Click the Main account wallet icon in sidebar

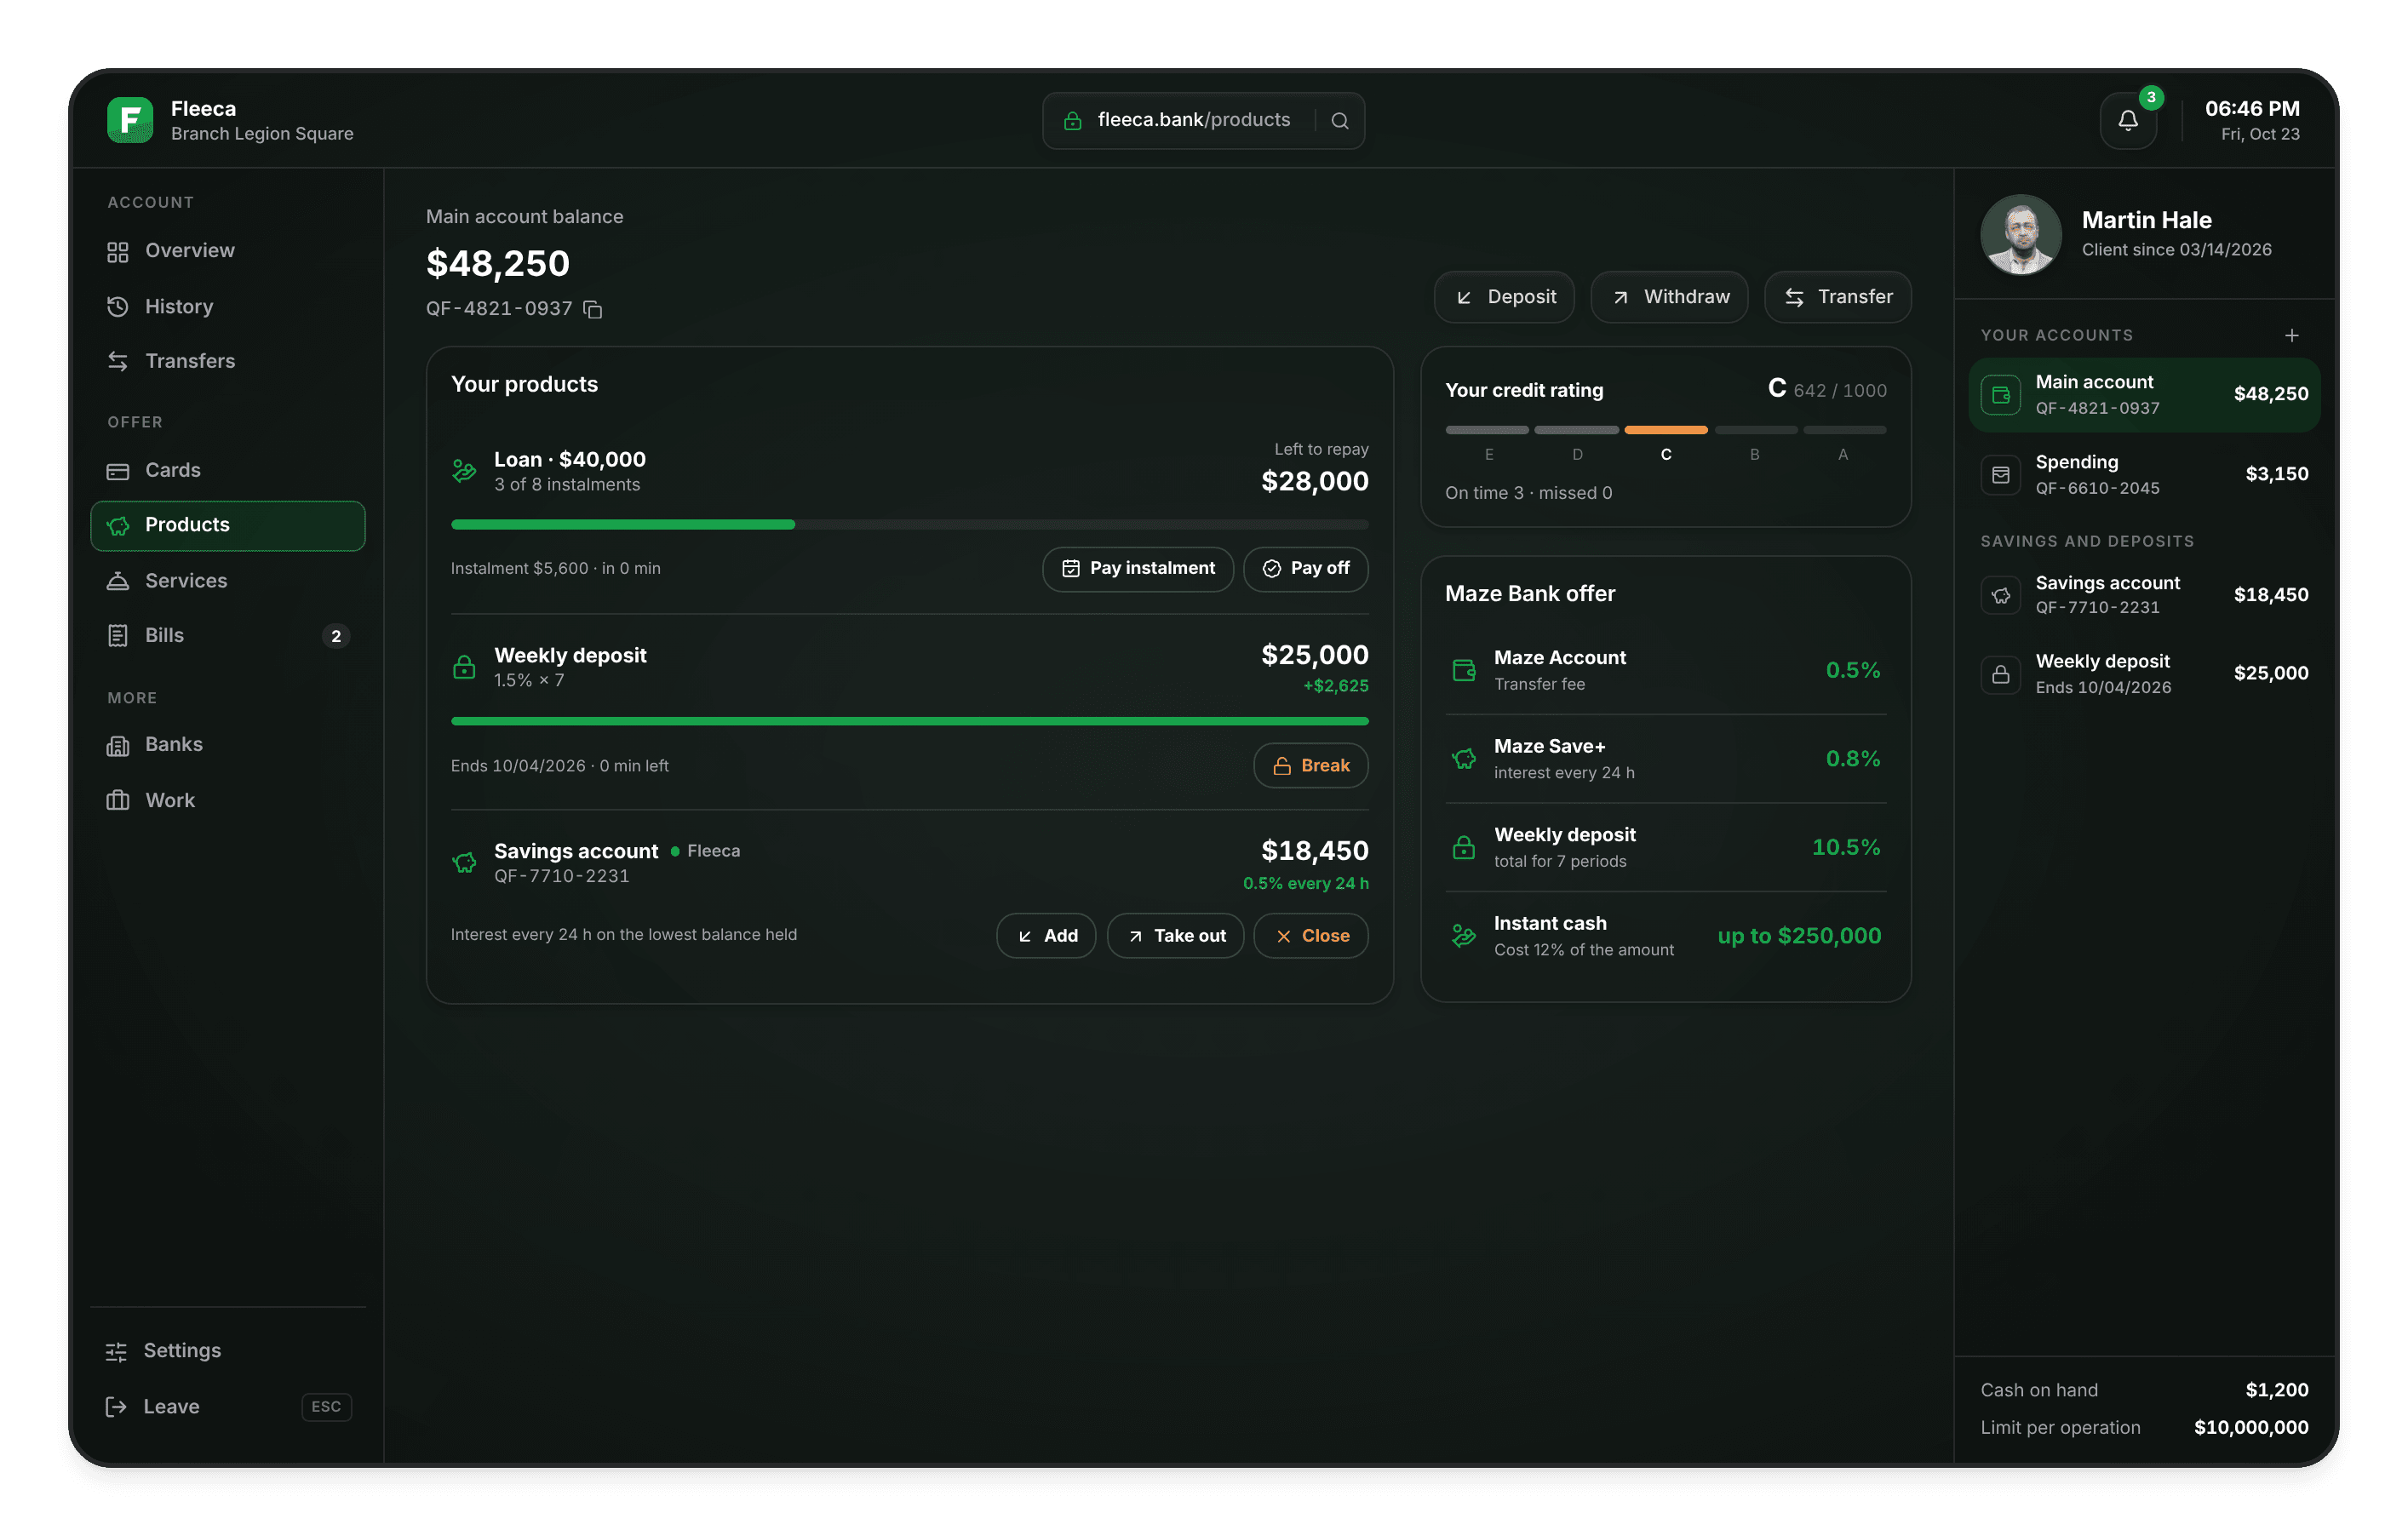point(2001,395)
